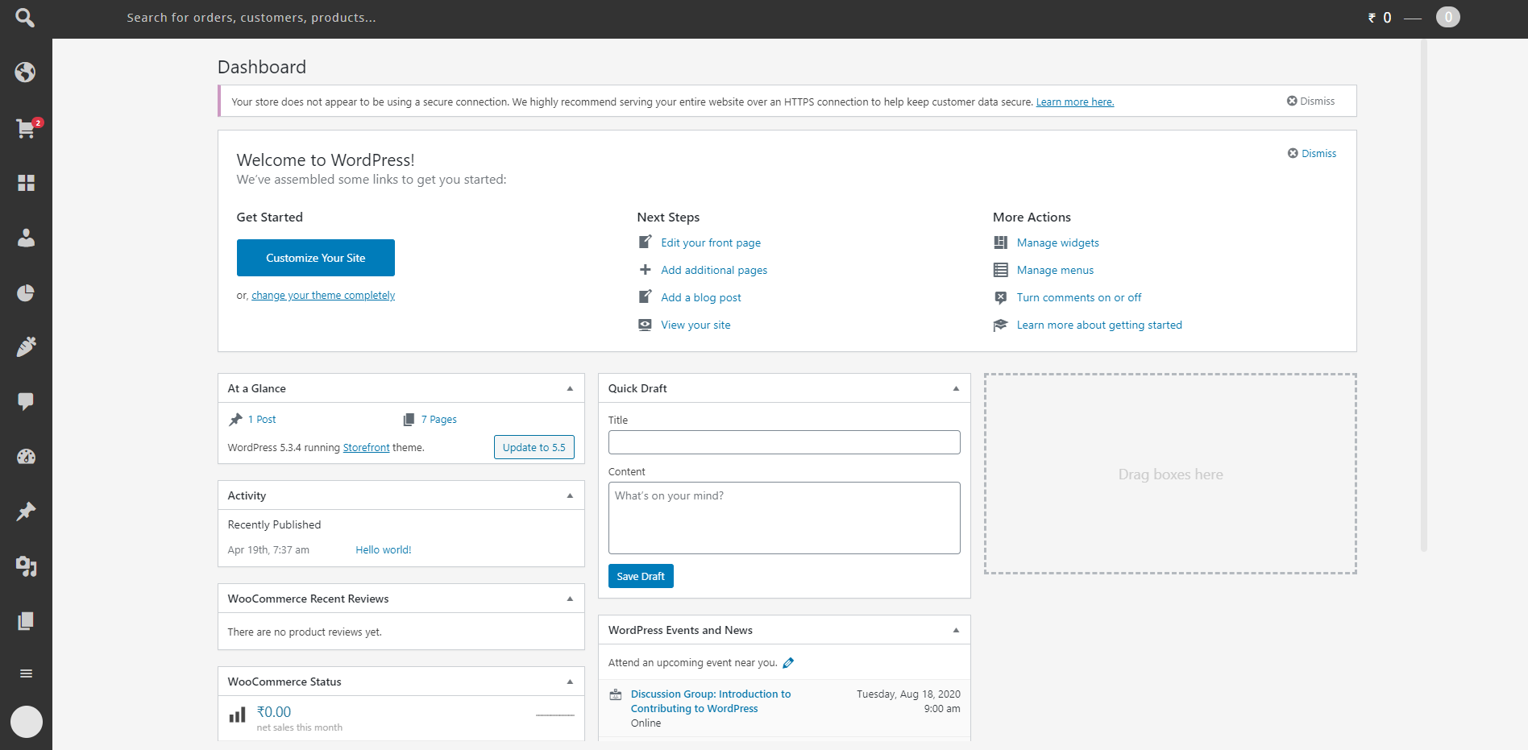
Task: Click the eye icon beside View your site
Action: point(645,325)
